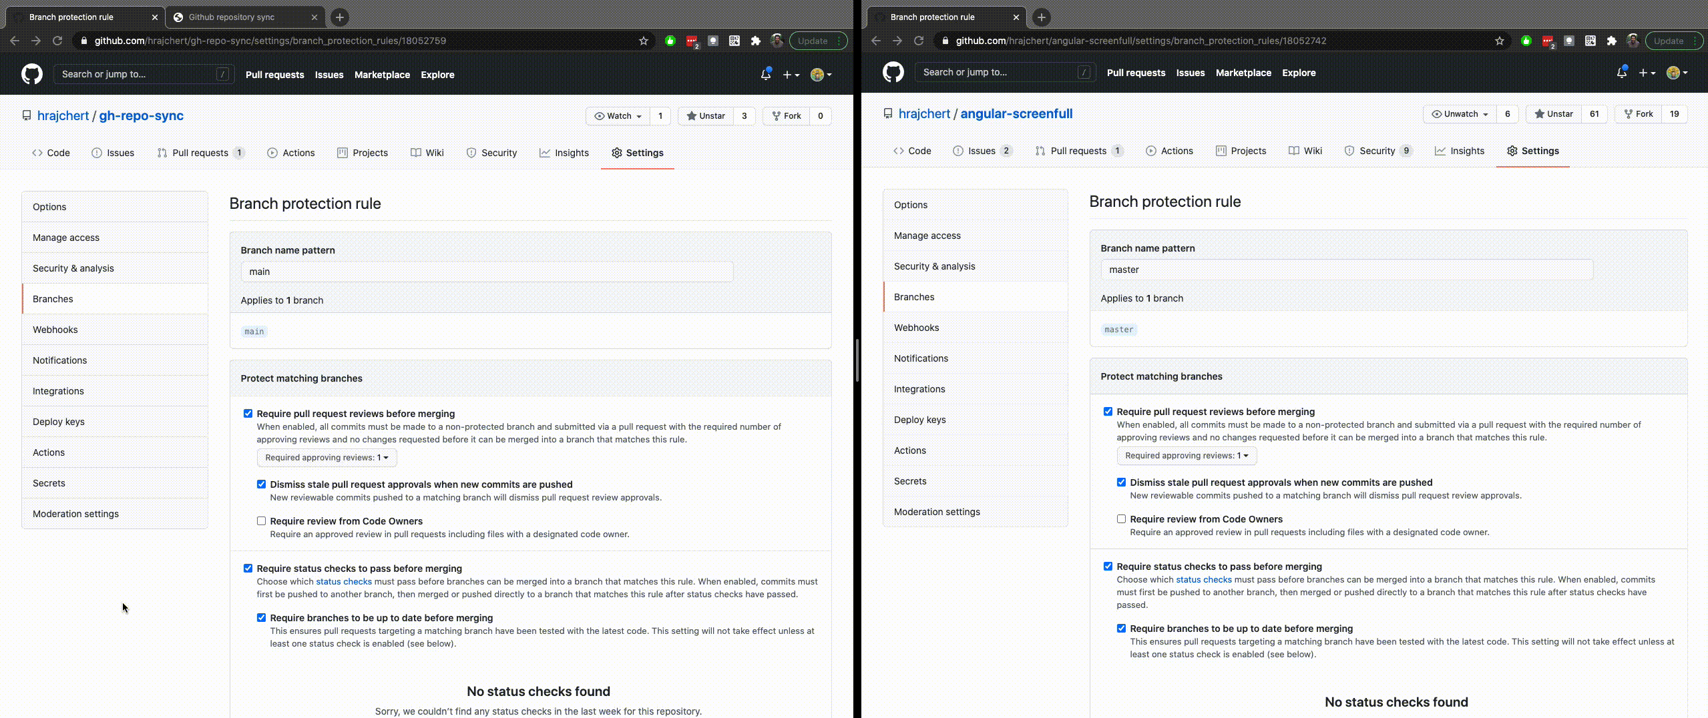Expand Watch dropdown on gh-repo-sync
The height and width of the screenshot is (718, 1708).
click(618, 116)
